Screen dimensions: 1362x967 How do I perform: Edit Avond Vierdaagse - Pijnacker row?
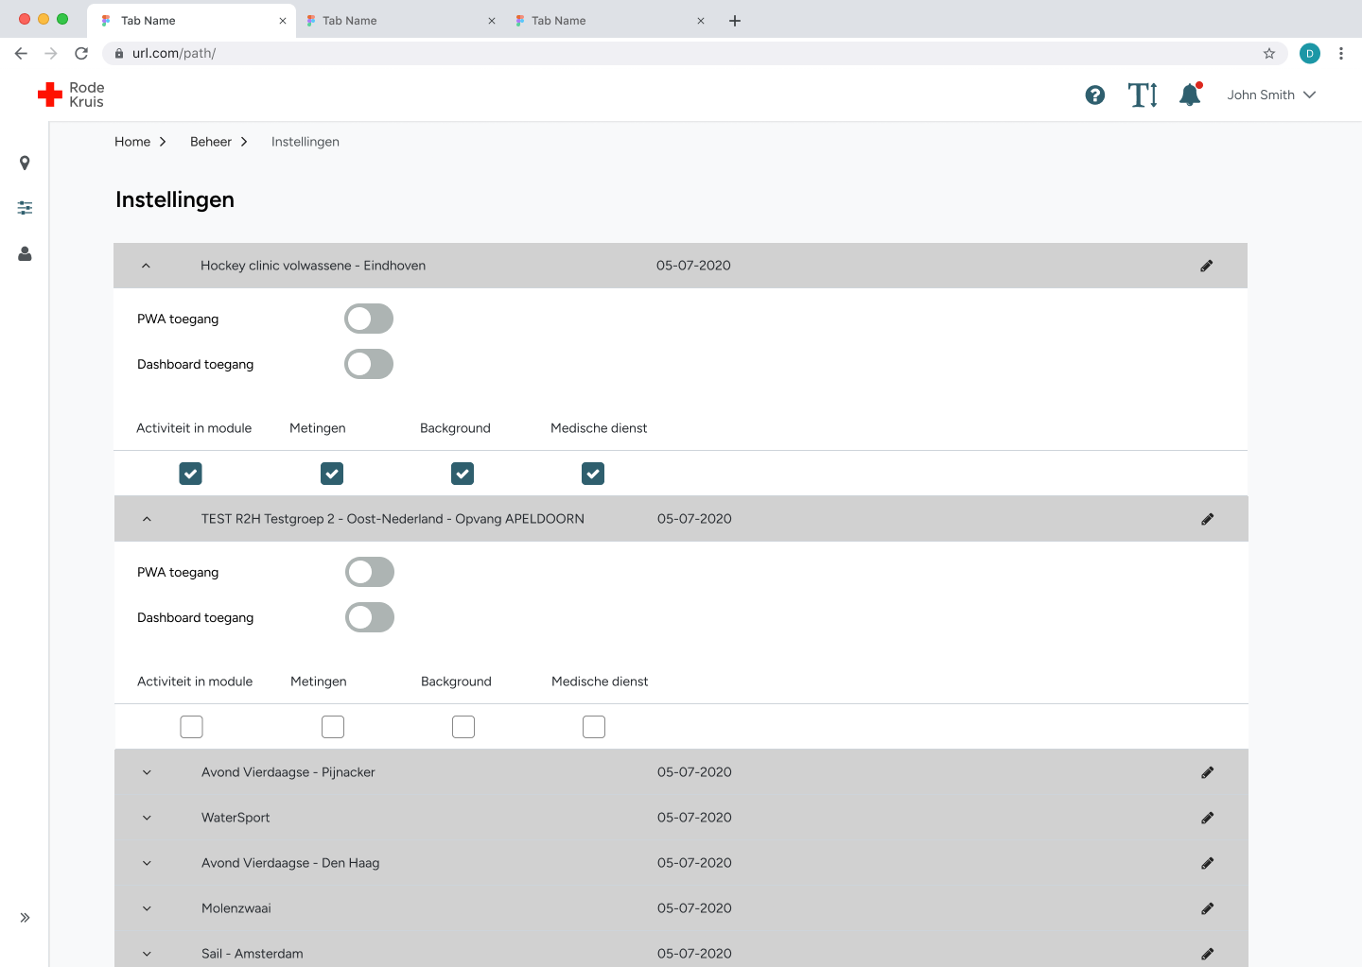[x=1207, y=772]
